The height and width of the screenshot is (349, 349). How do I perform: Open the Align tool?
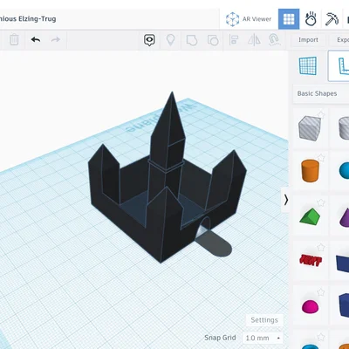pyautogui.click(x=234, y=40)
